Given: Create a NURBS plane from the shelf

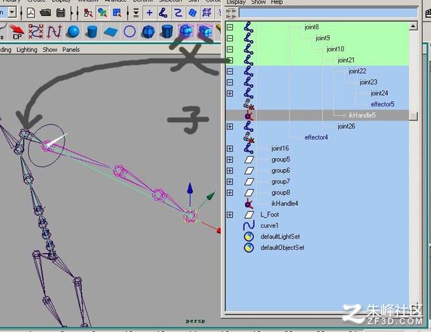Looking at the screenshot, I should click(x=111, y=32).
